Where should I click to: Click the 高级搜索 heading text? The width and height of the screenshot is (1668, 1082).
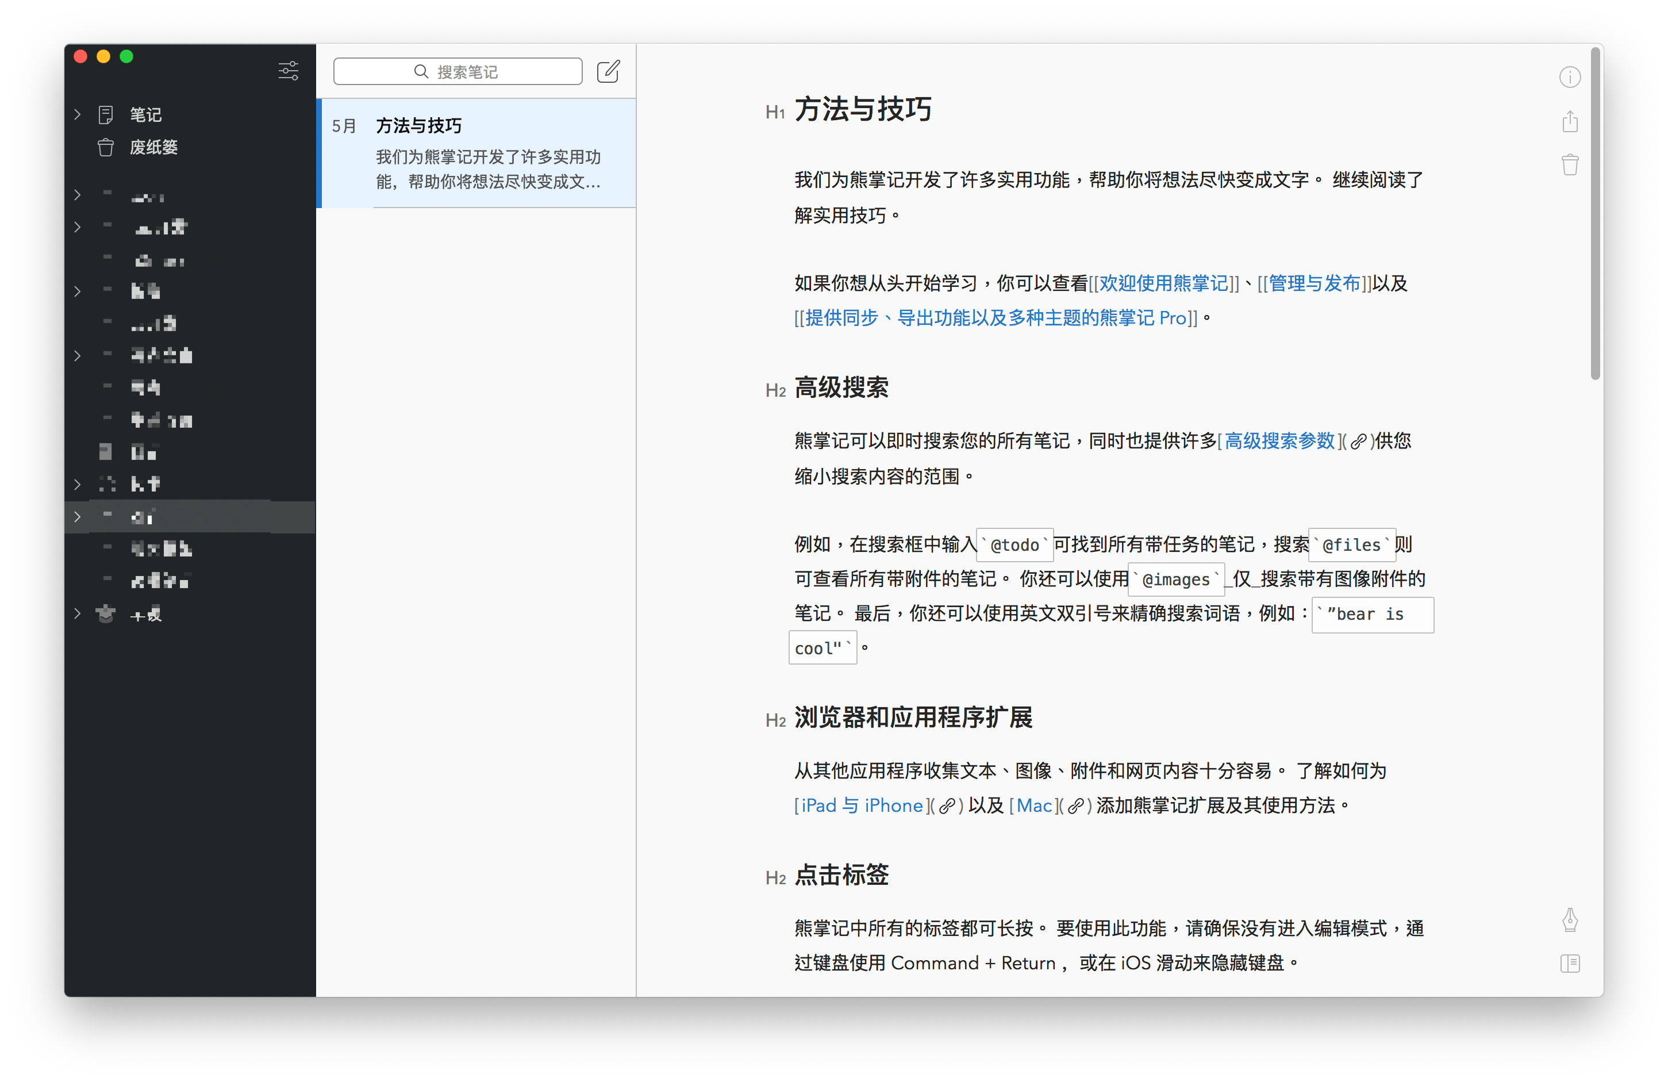[841, 387]
